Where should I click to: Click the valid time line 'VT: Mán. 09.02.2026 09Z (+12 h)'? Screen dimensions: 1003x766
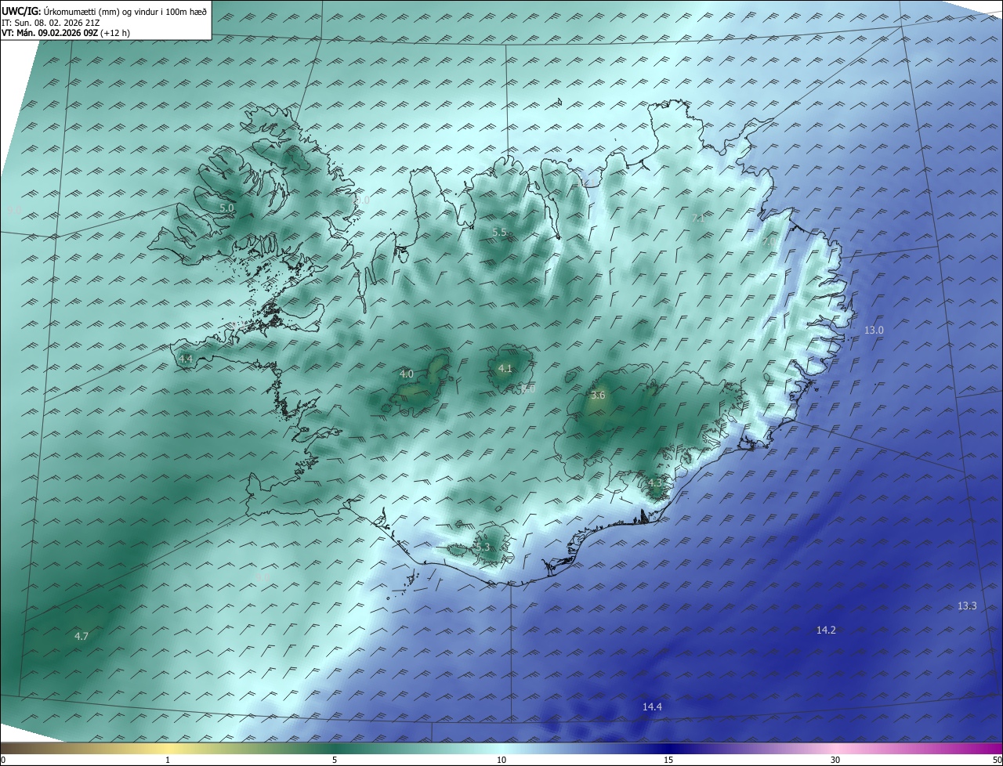pos(66,33)
